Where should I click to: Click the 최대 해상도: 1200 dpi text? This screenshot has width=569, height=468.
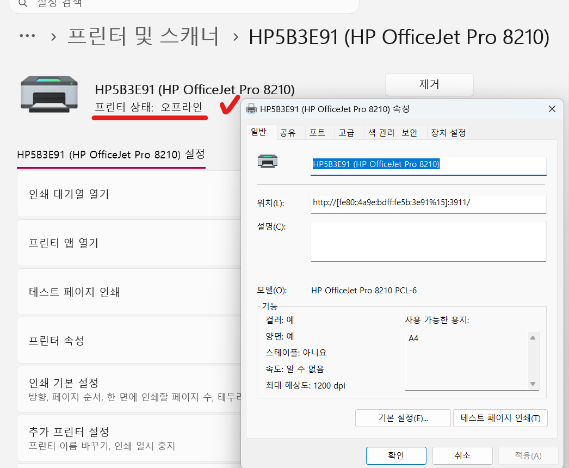point(305,385)
